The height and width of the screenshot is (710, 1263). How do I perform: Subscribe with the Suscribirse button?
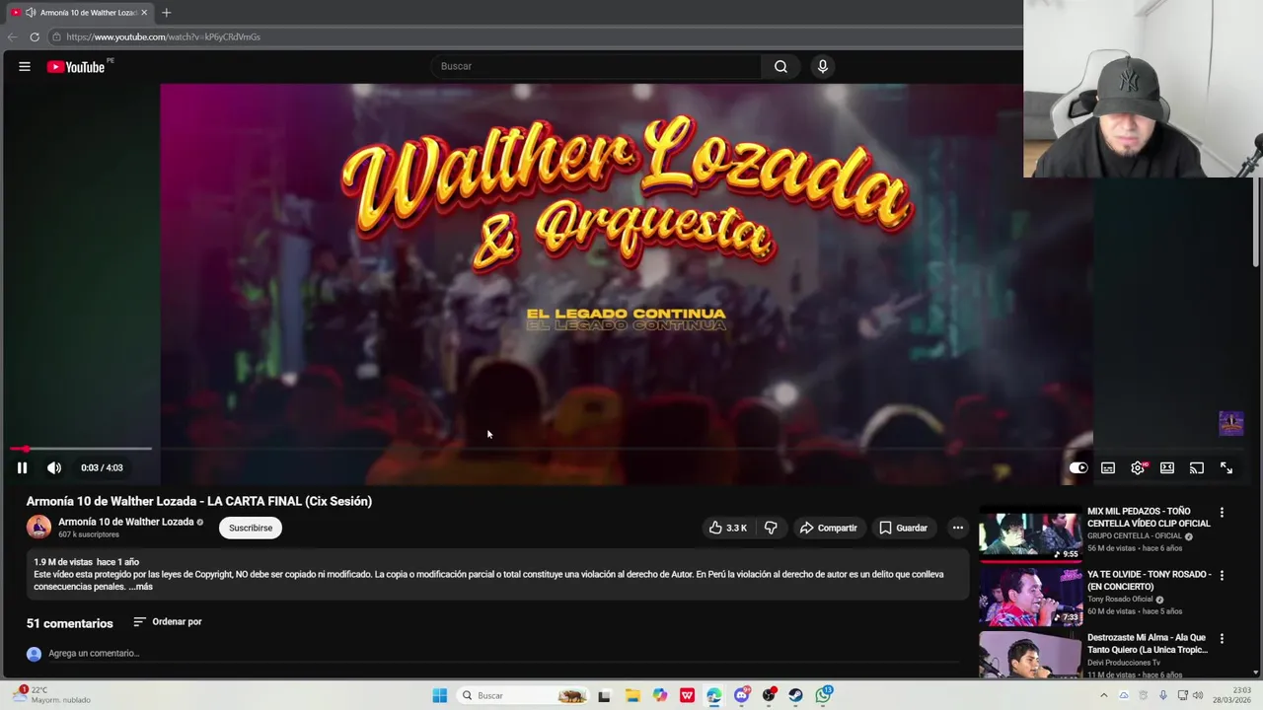click(x=251, y=528)
